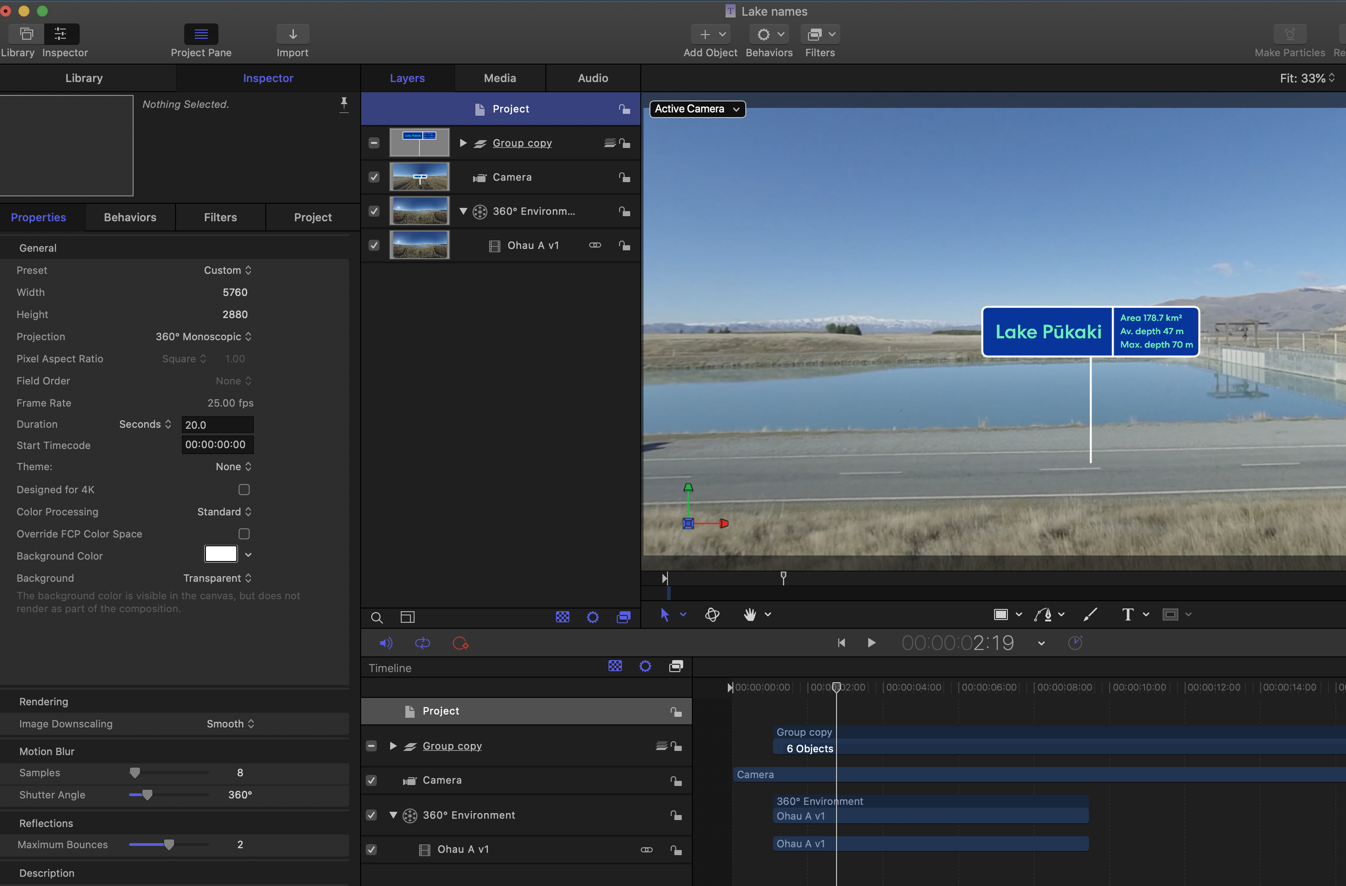Image resolution: width=1346 pixels, height=886 pixels.
Task: Toggle audio playback mute icon
Action: [386, 643]
